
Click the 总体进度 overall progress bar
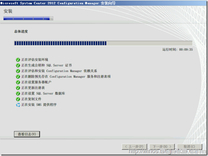pos(103,43)
